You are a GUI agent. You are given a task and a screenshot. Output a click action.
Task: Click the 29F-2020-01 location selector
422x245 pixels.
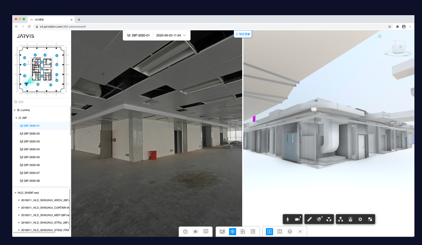point(138,35)
